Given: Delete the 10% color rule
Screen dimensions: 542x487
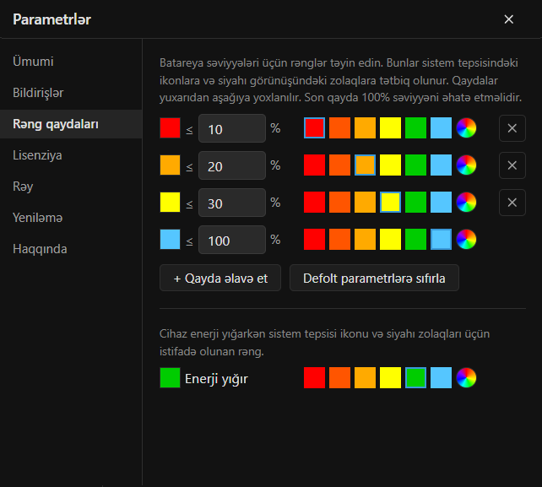Looking at the screenshot, I should [x=512, y=128].
